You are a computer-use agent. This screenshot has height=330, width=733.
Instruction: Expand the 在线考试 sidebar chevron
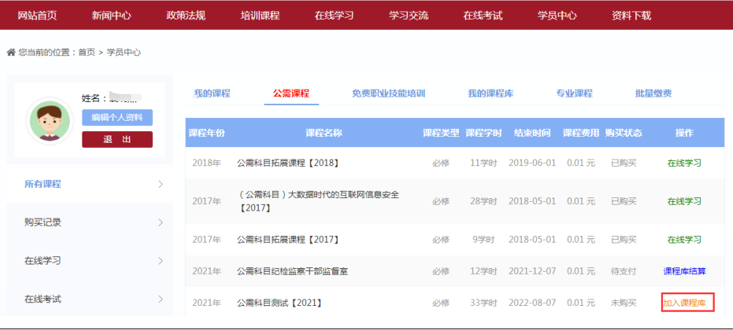[x=160, y=299]
